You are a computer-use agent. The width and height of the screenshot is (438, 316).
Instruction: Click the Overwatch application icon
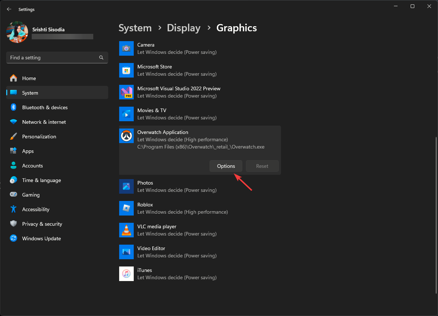126,136
